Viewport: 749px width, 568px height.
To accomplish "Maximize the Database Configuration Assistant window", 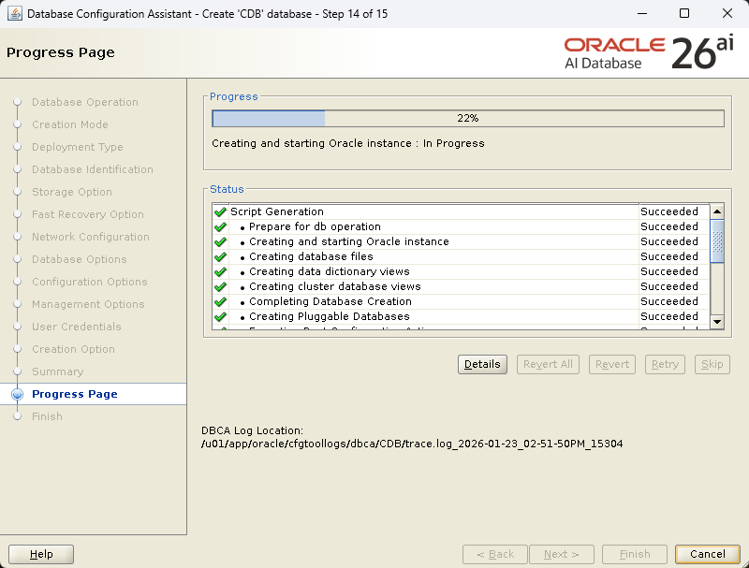I will (684, 13).
